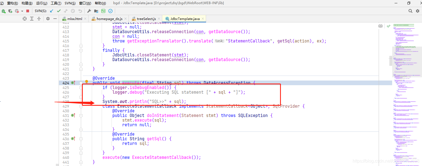Open the run options dropdown arrow
This screenshot has width=422, height=166.
click(x=22, y=11)
